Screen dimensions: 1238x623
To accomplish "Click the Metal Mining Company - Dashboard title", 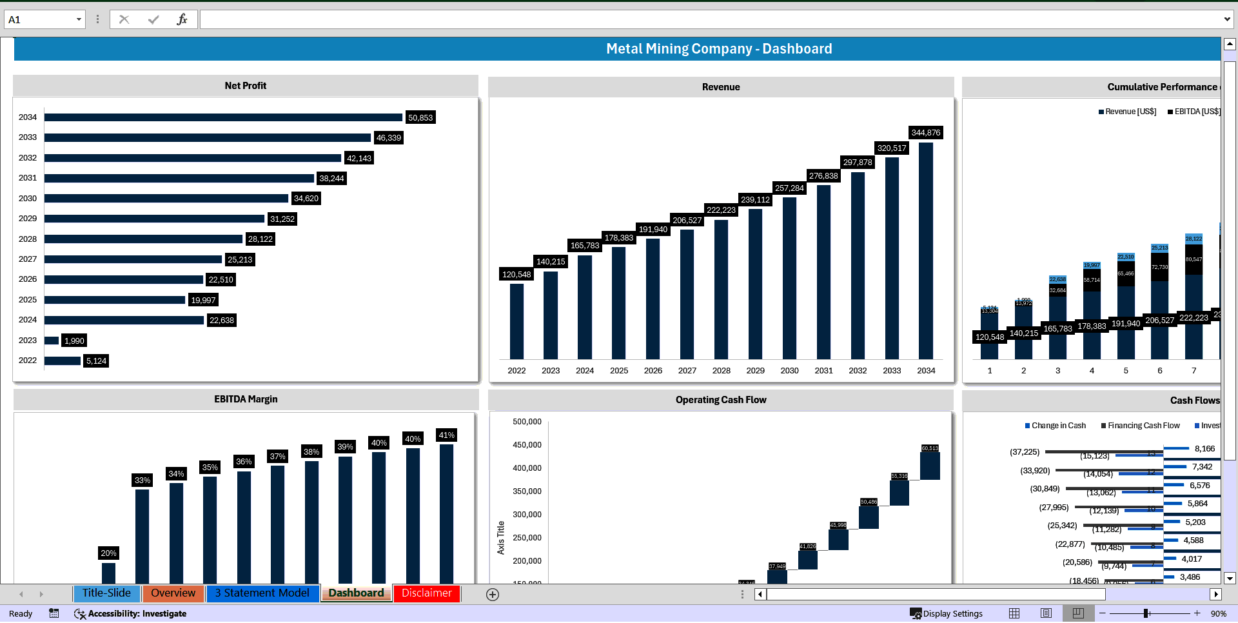I will click(x=719, y=49).
